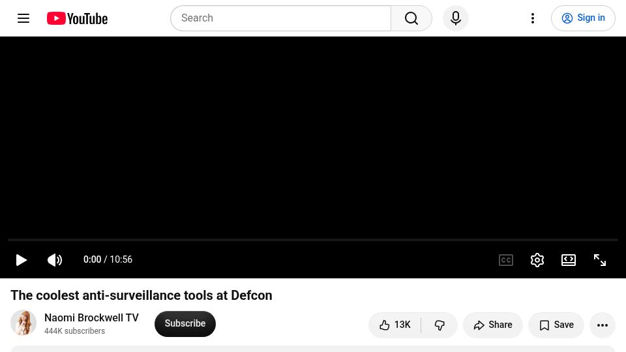
Task: Enter full screen mode
Action: coord(600,260)
